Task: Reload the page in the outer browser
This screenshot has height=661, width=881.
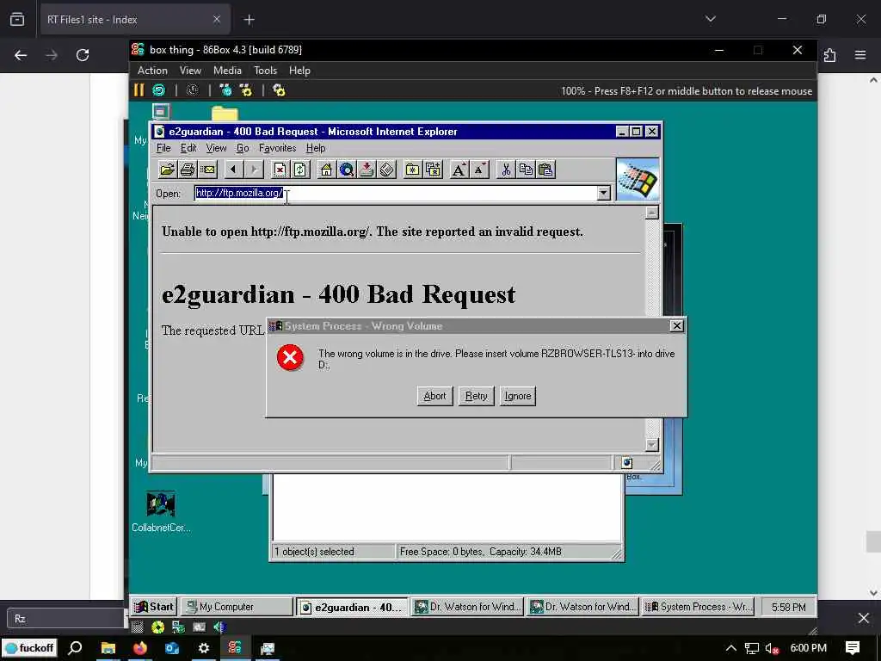Action: (83, 55)
